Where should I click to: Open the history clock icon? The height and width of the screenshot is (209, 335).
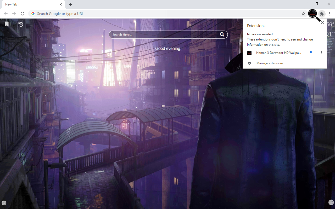pyautogui.click(x=21, y=24)
